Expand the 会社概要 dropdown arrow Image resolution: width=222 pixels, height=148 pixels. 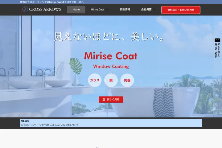click(154, 10)
